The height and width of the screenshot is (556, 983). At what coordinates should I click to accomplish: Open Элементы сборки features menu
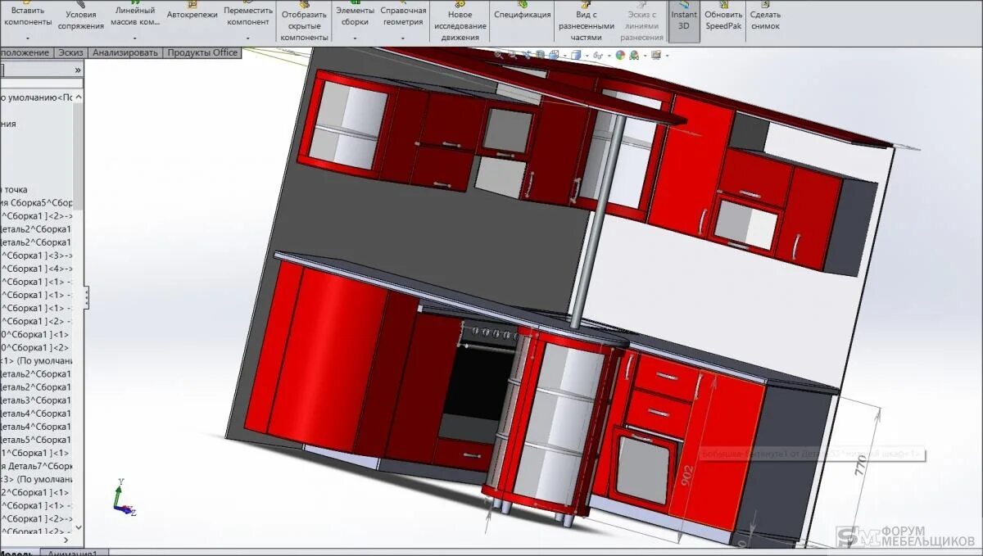click(x=355, y=17)
